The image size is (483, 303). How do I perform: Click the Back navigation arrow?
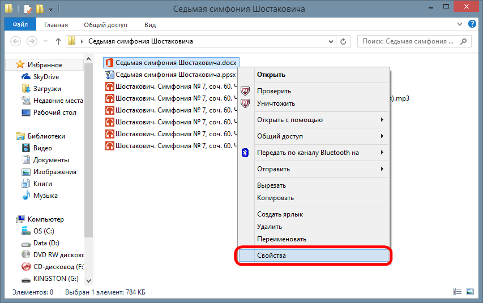tap(16, 41)
